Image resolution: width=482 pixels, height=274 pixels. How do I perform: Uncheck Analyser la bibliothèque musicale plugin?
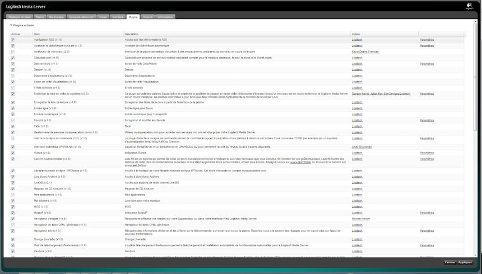(13, 46)
